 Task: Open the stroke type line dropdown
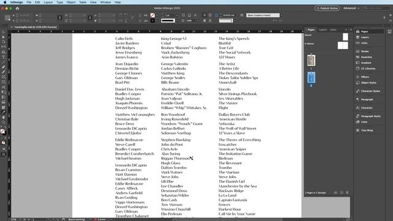[x=177, y=20]
